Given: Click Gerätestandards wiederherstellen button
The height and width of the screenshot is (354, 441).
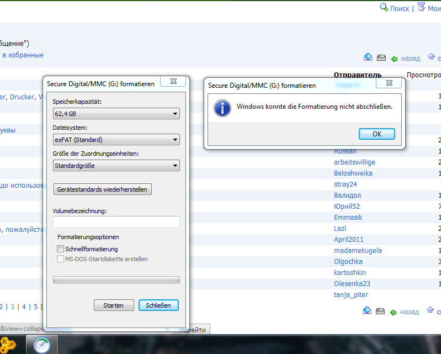Looking at the screenshot, I should point(102,189).
